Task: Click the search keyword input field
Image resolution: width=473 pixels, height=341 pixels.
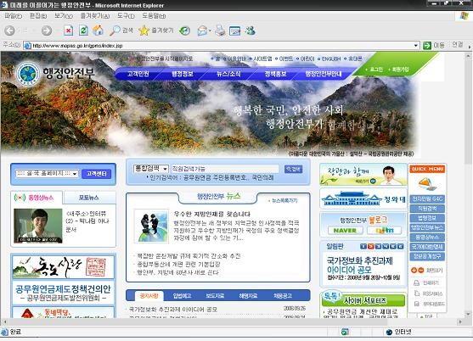Action: tap(225, 169)
